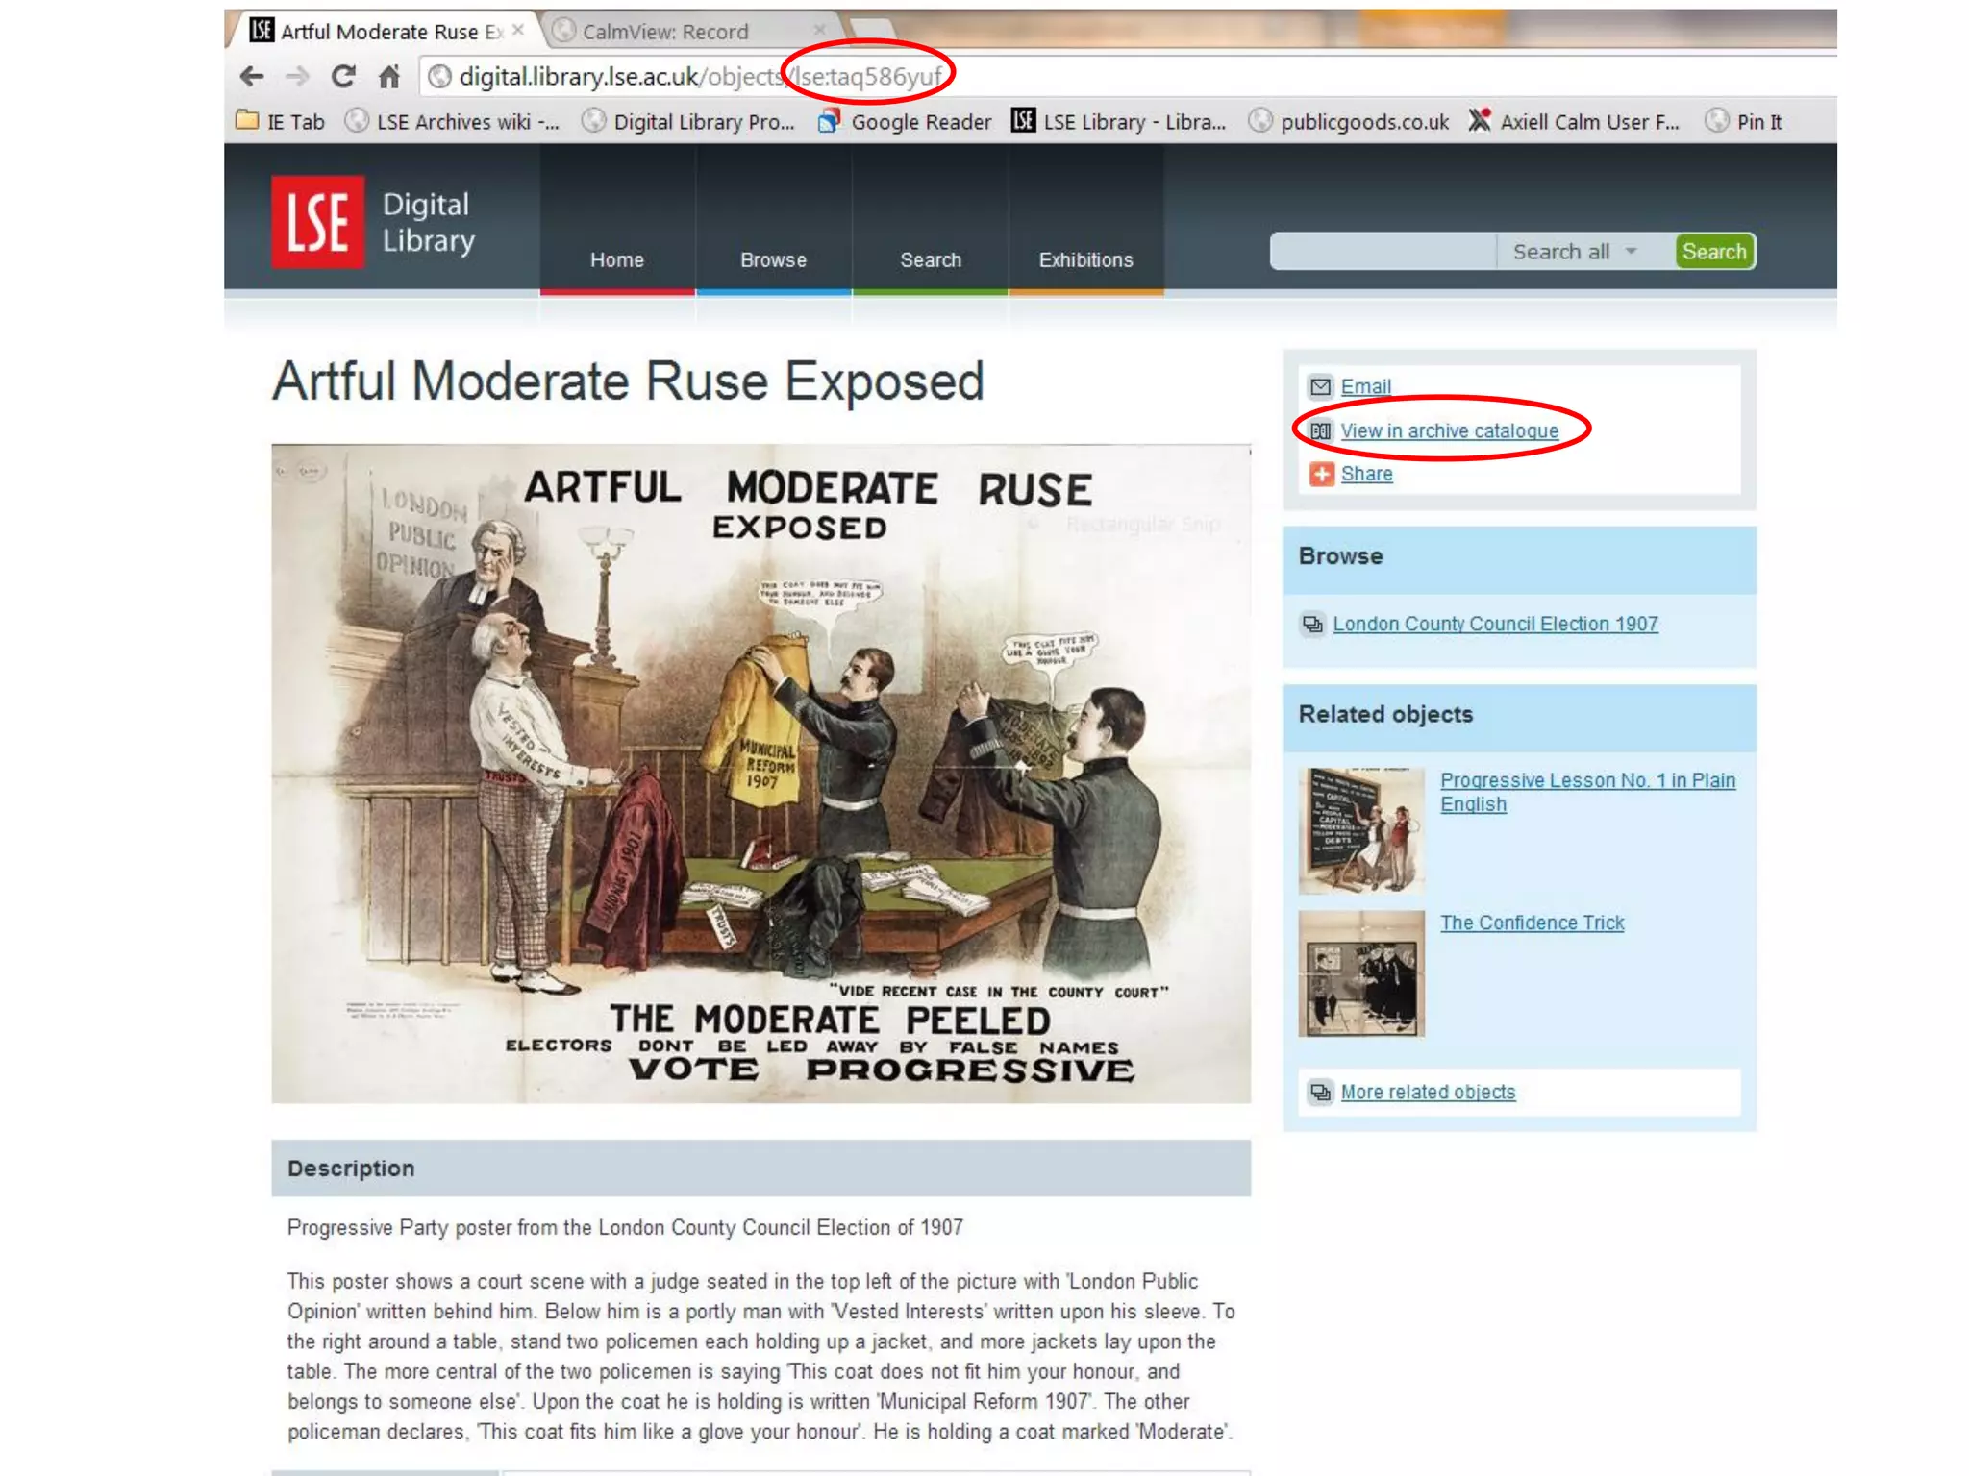Screen dimensions: 1969x1476
Task: Open the IE Tab bookmark folder
Action: pyautogui.click(x=281, y=122)
